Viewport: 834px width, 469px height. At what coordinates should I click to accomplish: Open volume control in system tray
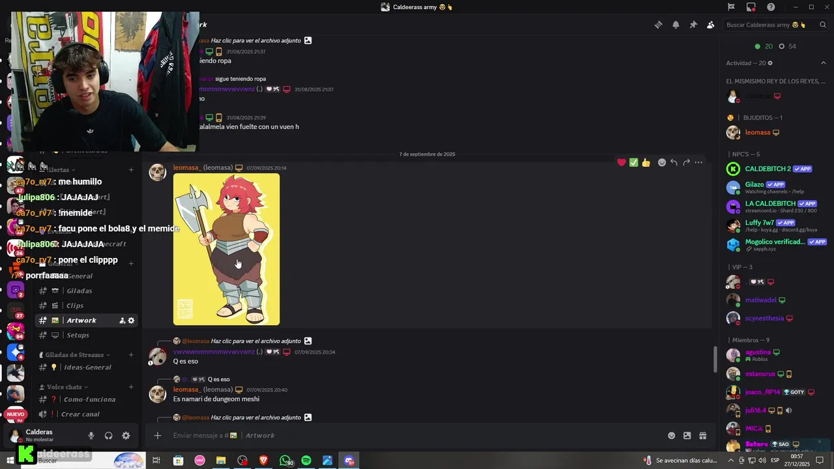click(x=762, y=461)
